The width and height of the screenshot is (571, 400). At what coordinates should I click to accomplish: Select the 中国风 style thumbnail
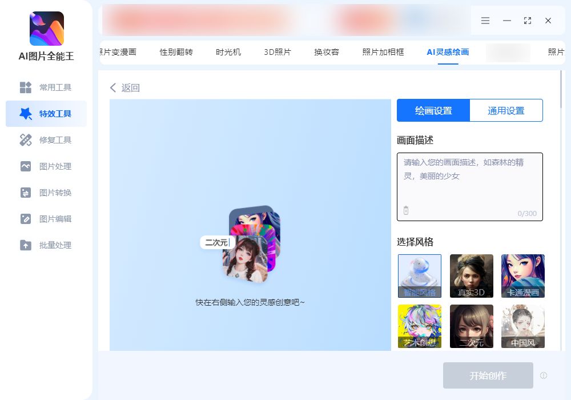522,326
